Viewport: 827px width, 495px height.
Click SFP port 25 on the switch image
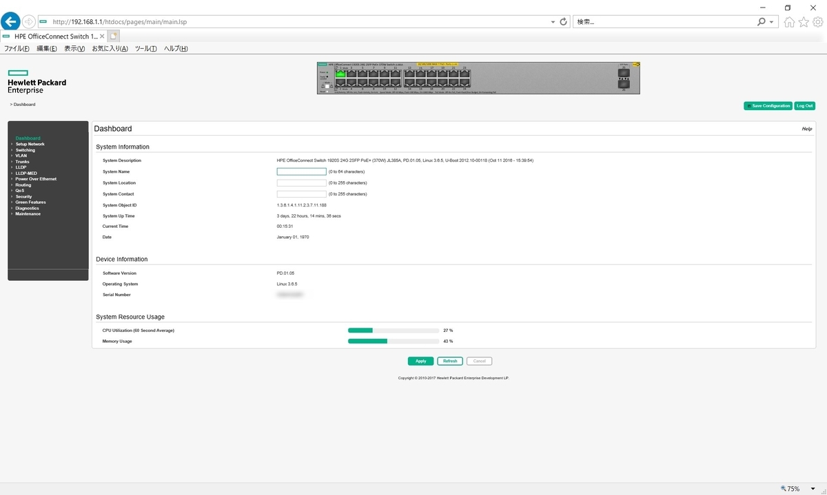pos(624,73)
